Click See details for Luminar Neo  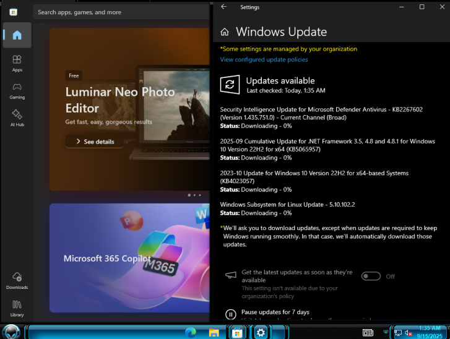click(x=95, y=142)
